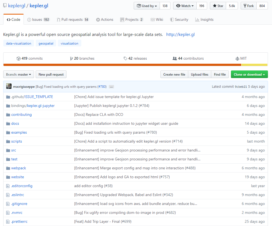Click the New pull request button
The height and width of the screenshot is (226, 272).
pyautogui.click(x=51, y=75)
